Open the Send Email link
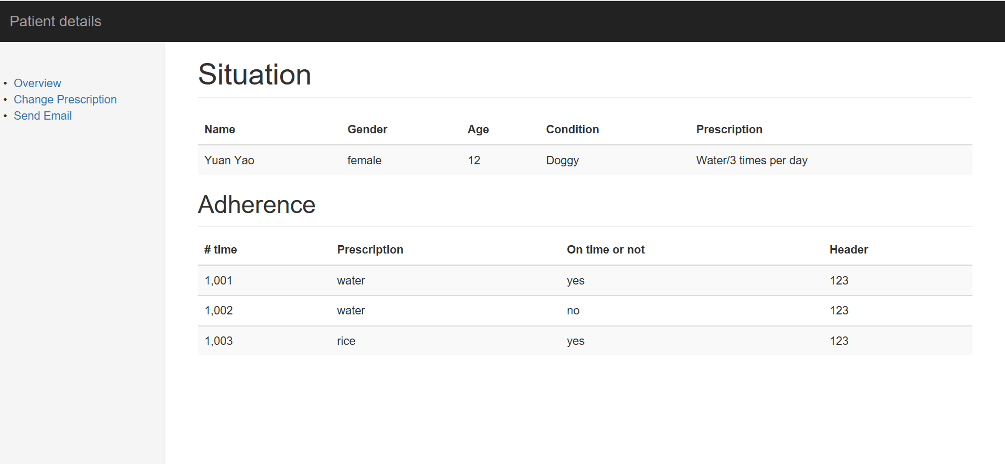 click(43, 116)
